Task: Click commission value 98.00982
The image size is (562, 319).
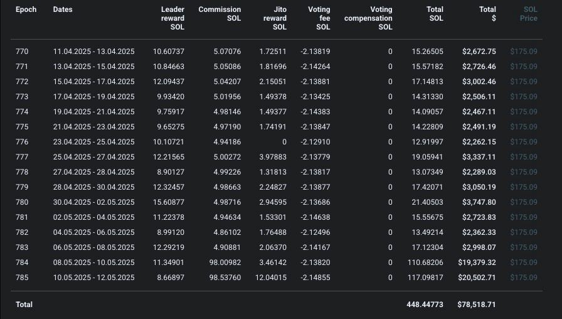Action: coord(225,262)
